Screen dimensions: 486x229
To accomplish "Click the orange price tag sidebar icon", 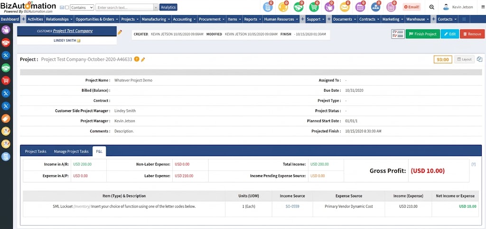I will 6,118.
